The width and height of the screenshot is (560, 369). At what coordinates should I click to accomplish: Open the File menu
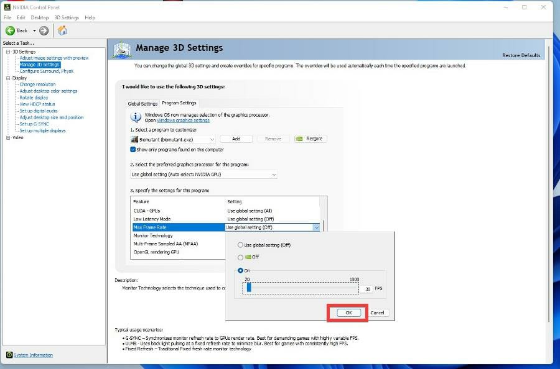pyautogui.click(x=7, y=17)
